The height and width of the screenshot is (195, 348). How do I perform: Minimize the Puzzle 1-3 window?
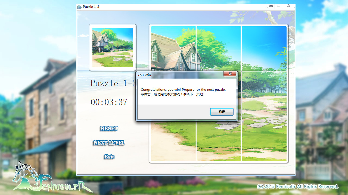271,6
